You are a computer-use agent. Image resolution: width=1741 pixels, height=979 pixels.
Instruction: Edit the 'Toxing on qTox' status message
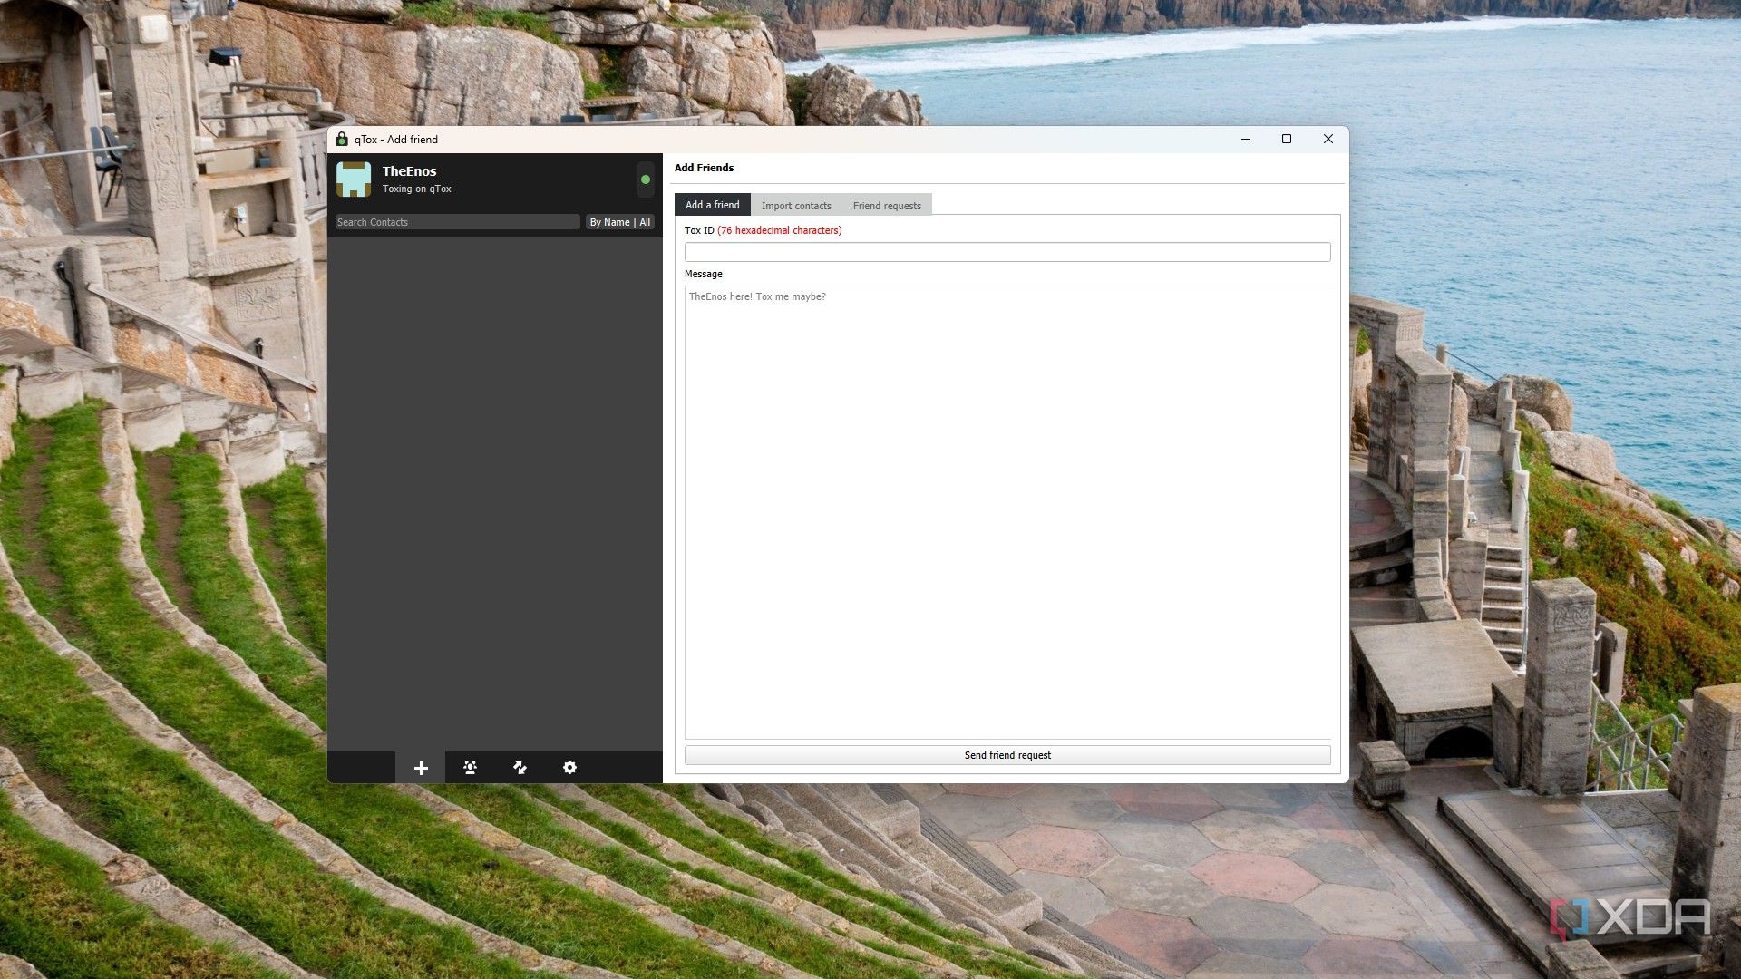(x=416, y=189)
